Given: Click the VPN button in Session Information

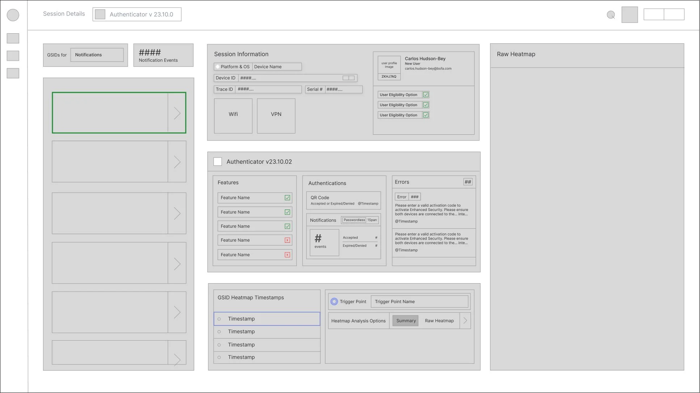Looking at the screenshot, I should (x=276, y=116).
